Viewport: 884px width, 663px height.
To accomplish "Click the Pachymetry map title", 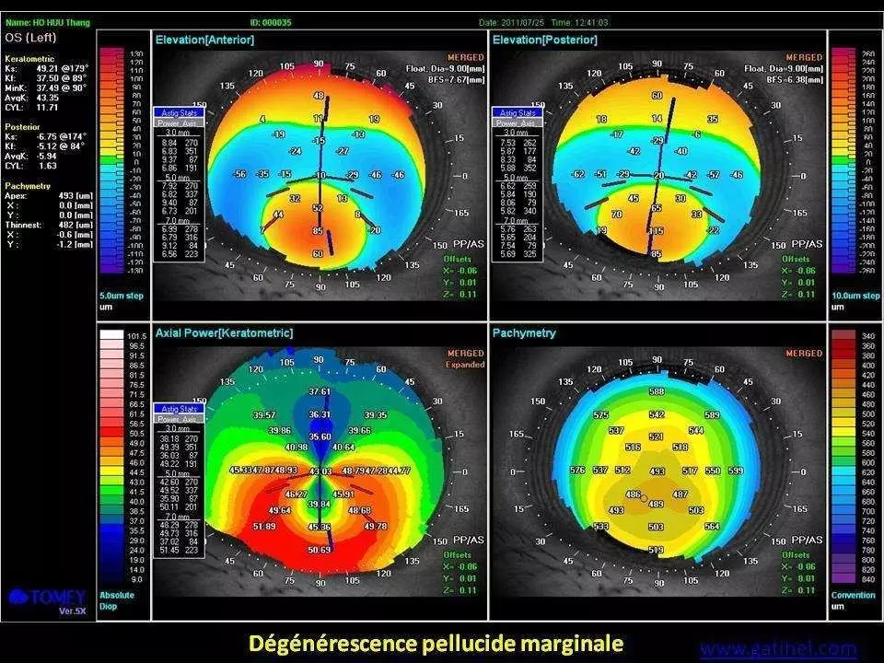I will 524,332.
